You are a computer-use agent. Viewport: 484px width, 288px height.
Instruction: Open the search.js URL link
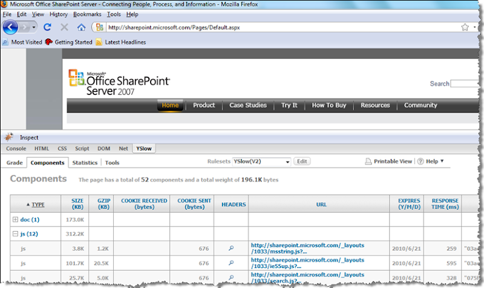click(x=307, y=278)
